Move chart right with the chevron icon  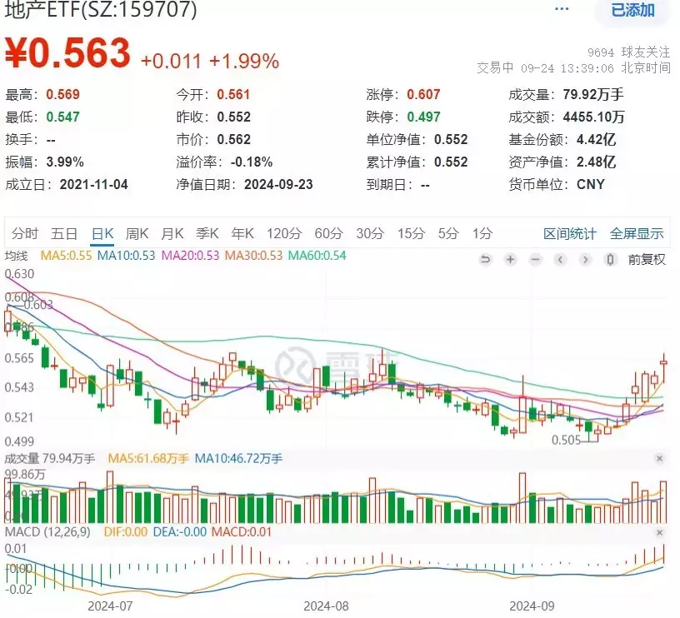pos(586,260)
